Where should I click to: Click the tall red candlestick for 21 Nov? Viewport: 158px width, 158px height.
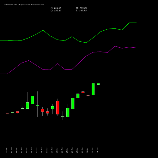click(58, 107)
